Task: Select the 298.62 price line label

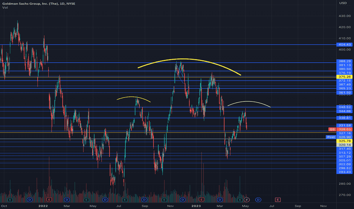Action: 345,168
